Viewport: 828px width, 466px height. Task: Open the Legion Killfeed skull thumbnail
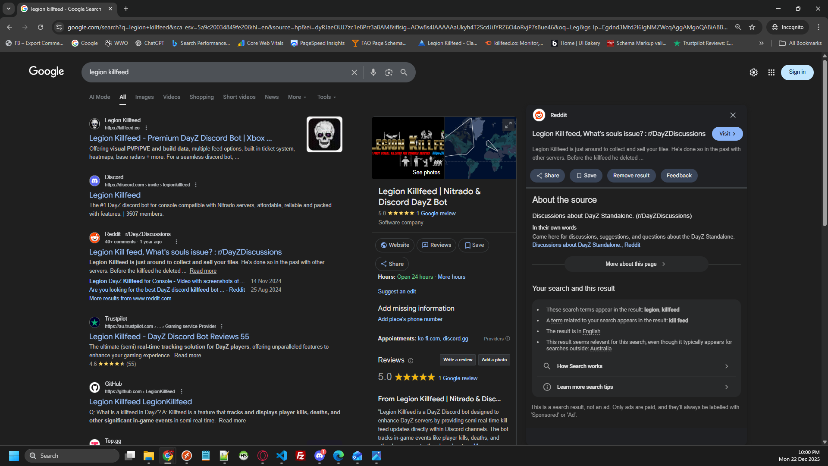[x=324, y=134]
